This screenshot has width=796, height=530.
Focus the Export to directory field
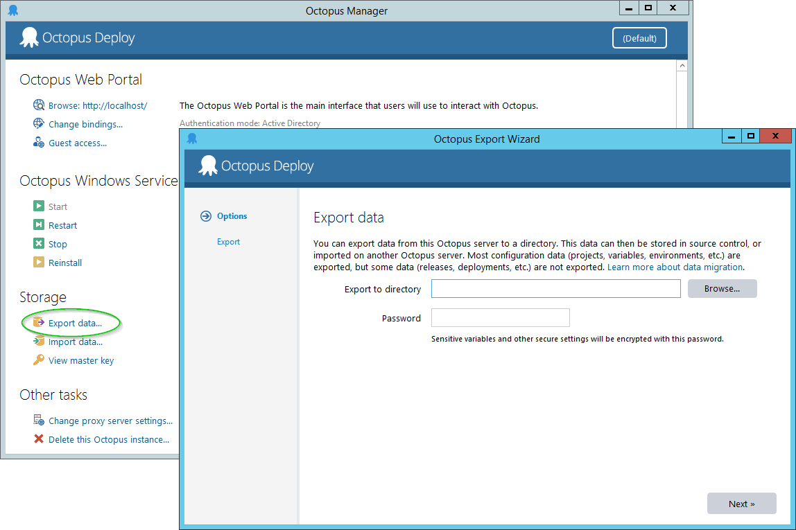(555, 289)
